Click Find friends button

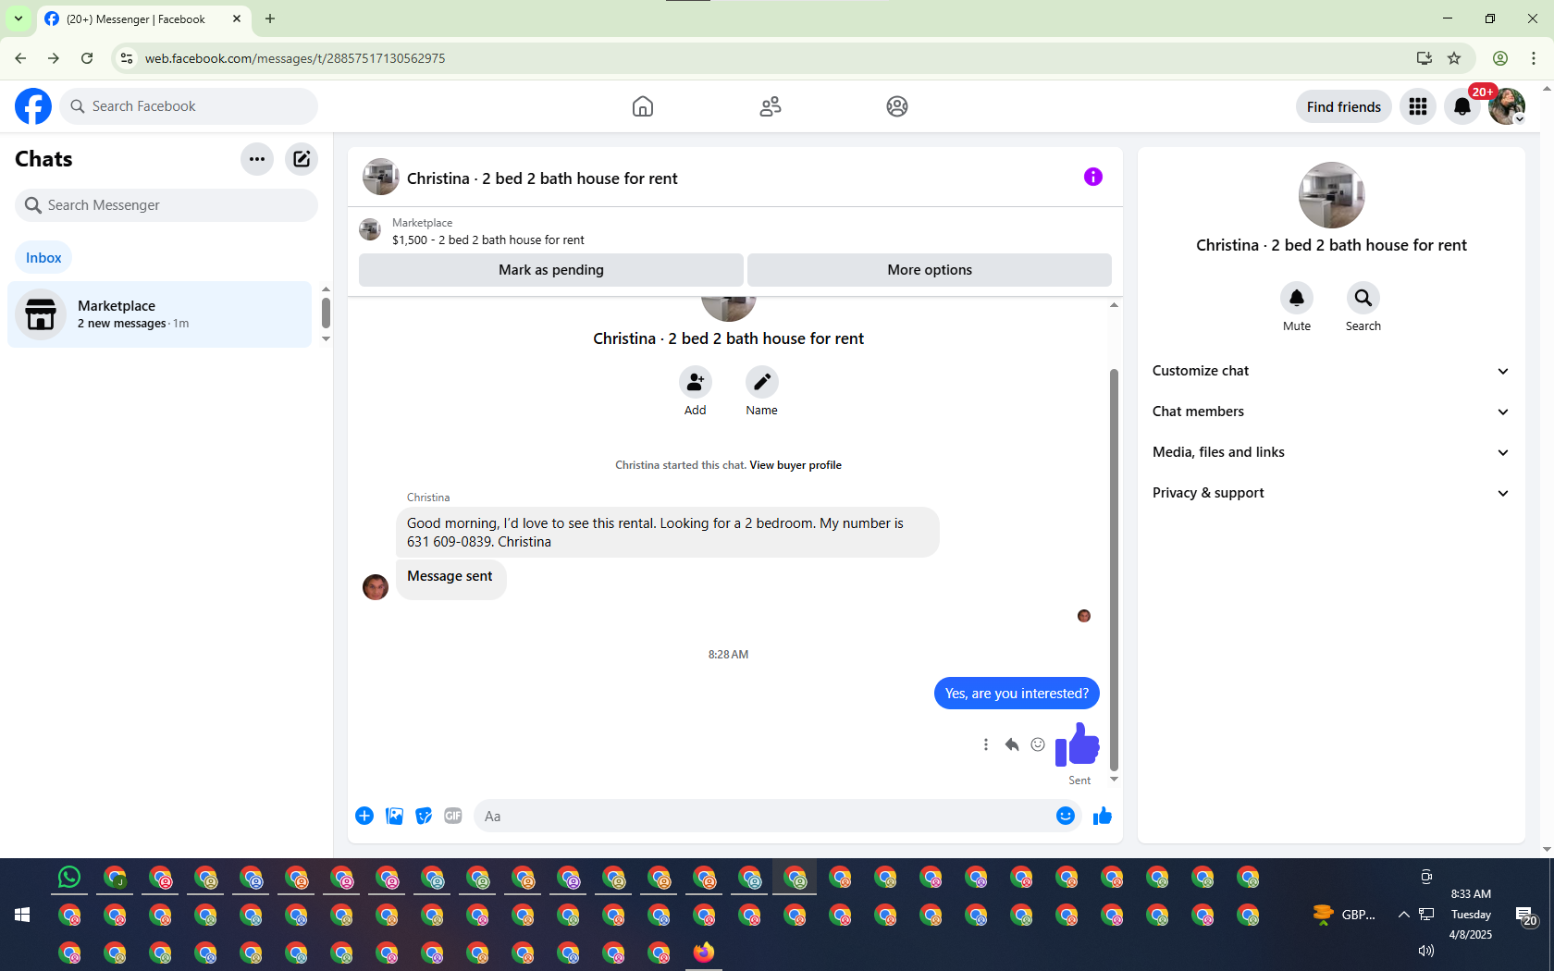[1343, 106]
